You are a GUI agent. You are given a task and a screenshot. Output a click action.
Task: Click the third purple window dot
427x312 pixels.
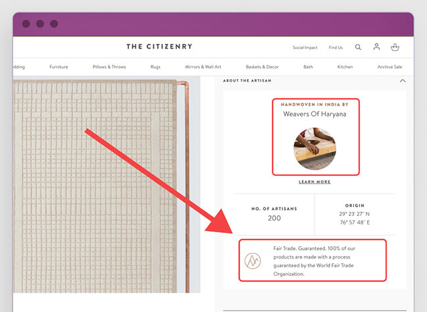click(54, 24)
